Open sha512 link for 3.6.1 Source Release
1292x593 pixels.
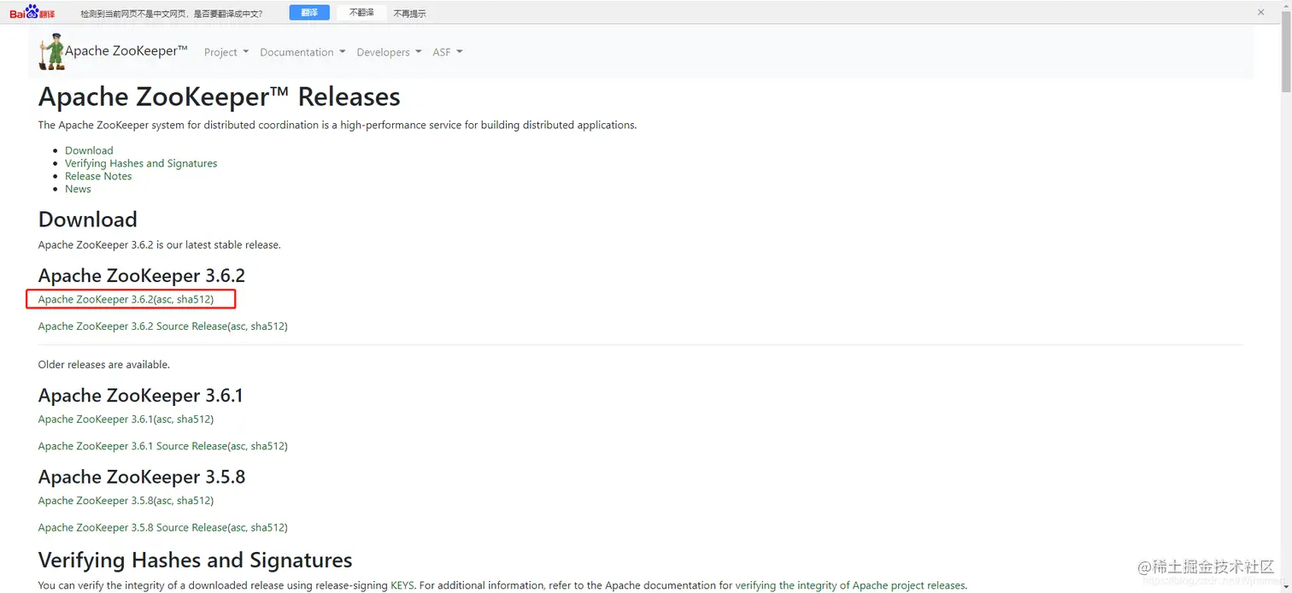[267, 446]
